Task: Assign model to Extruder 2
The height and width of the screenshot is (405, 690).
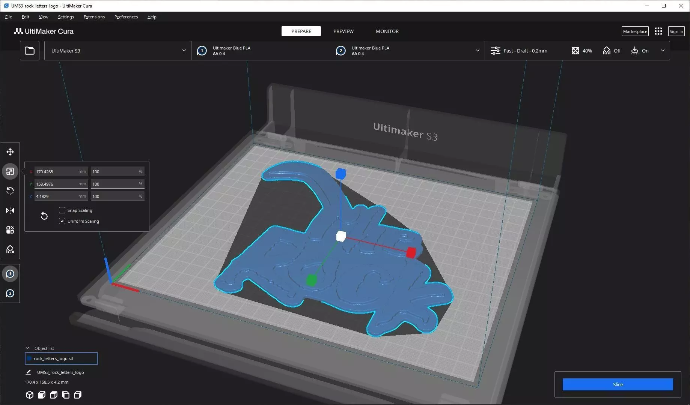Action: coord(10,293)
